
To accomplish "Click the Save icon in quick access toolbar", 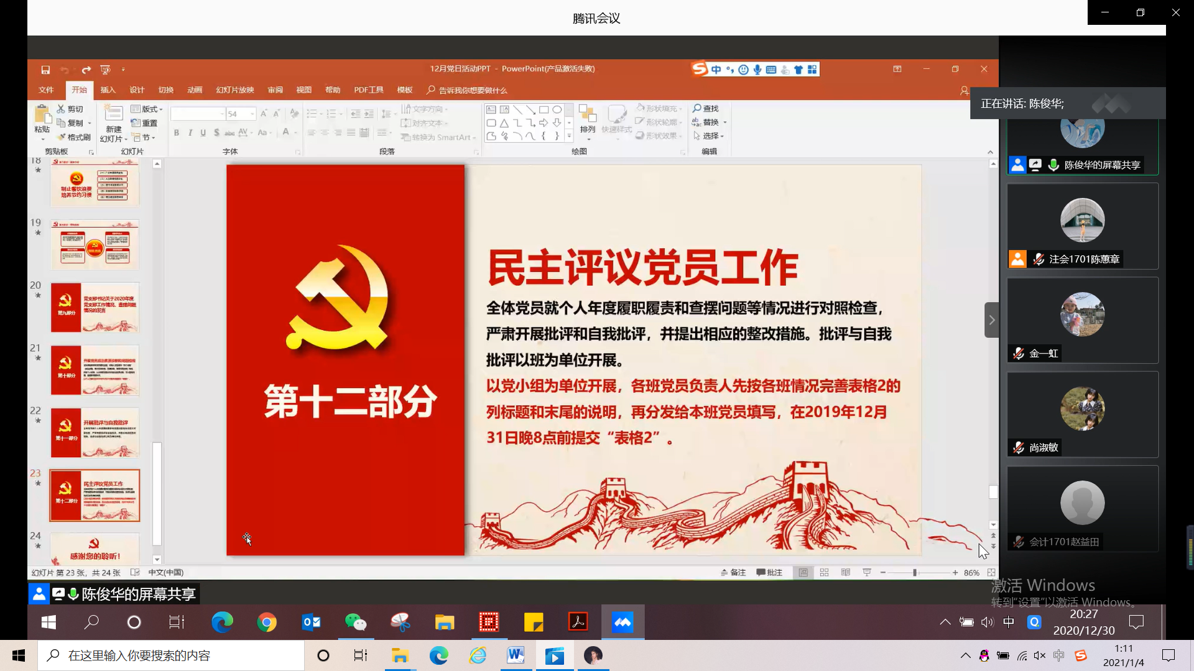I will (x=45, y=70).
